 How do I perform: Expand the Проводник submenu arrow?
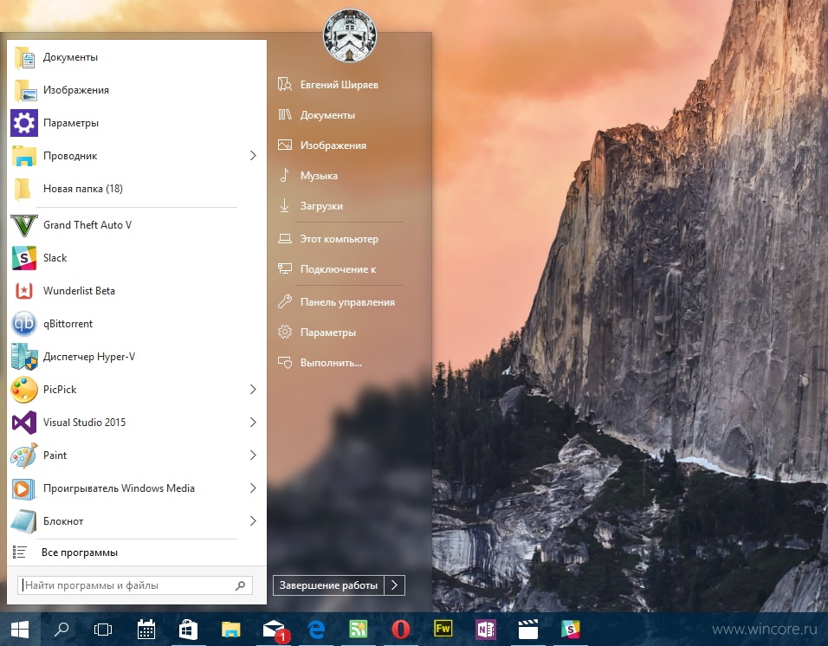click(x=253, y=156)
